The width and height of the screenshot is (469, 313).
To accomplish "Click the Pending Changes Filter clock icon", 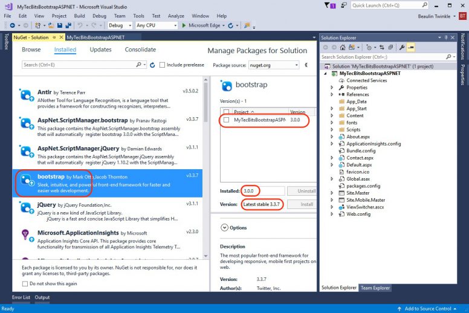I will 369,47.
